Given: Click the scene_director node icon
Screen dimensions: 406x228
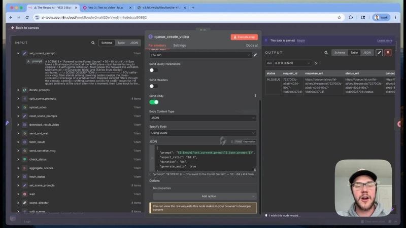Looking at the screenshot, I should [x=24, y=203].
